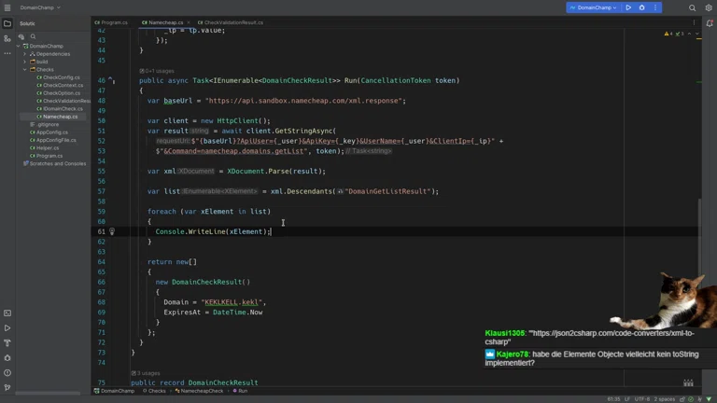The width and height of the screenshot is (717, 403).
Task: Switch to the CheckValidationResult.cs tab
Action: 231,22
